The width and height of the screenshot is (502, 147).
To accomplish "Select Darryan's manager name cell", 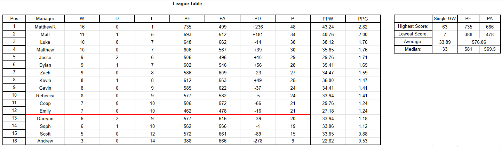I will pyautogui.click(x=45, y=119).
